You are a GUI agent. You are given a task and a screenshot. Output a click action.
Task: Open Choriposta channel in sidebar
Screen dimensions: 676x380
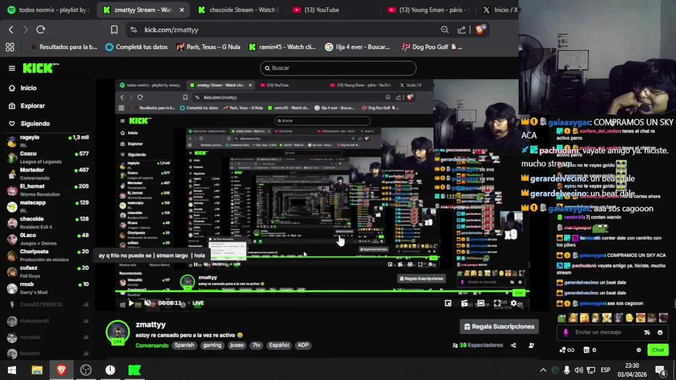(x=48, y=255)
